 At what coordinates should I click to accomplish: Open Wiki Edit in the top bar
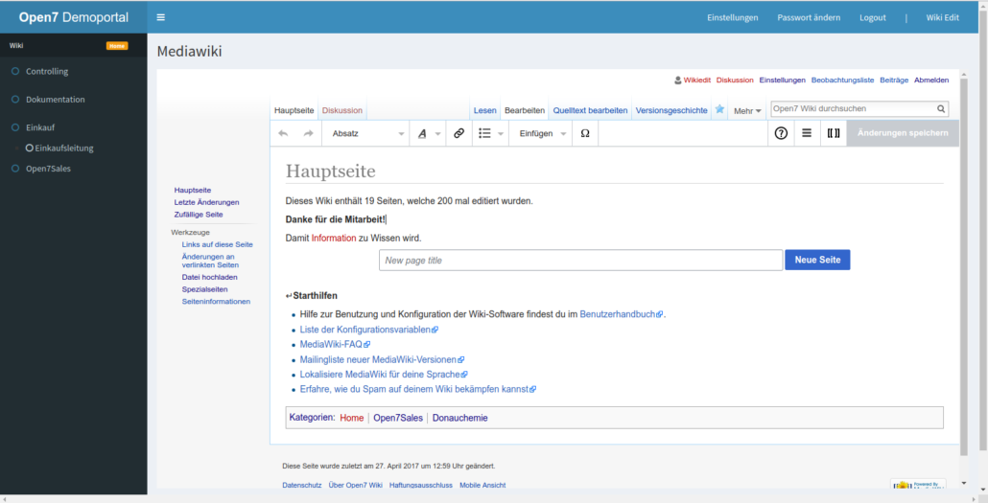point(943,17)
